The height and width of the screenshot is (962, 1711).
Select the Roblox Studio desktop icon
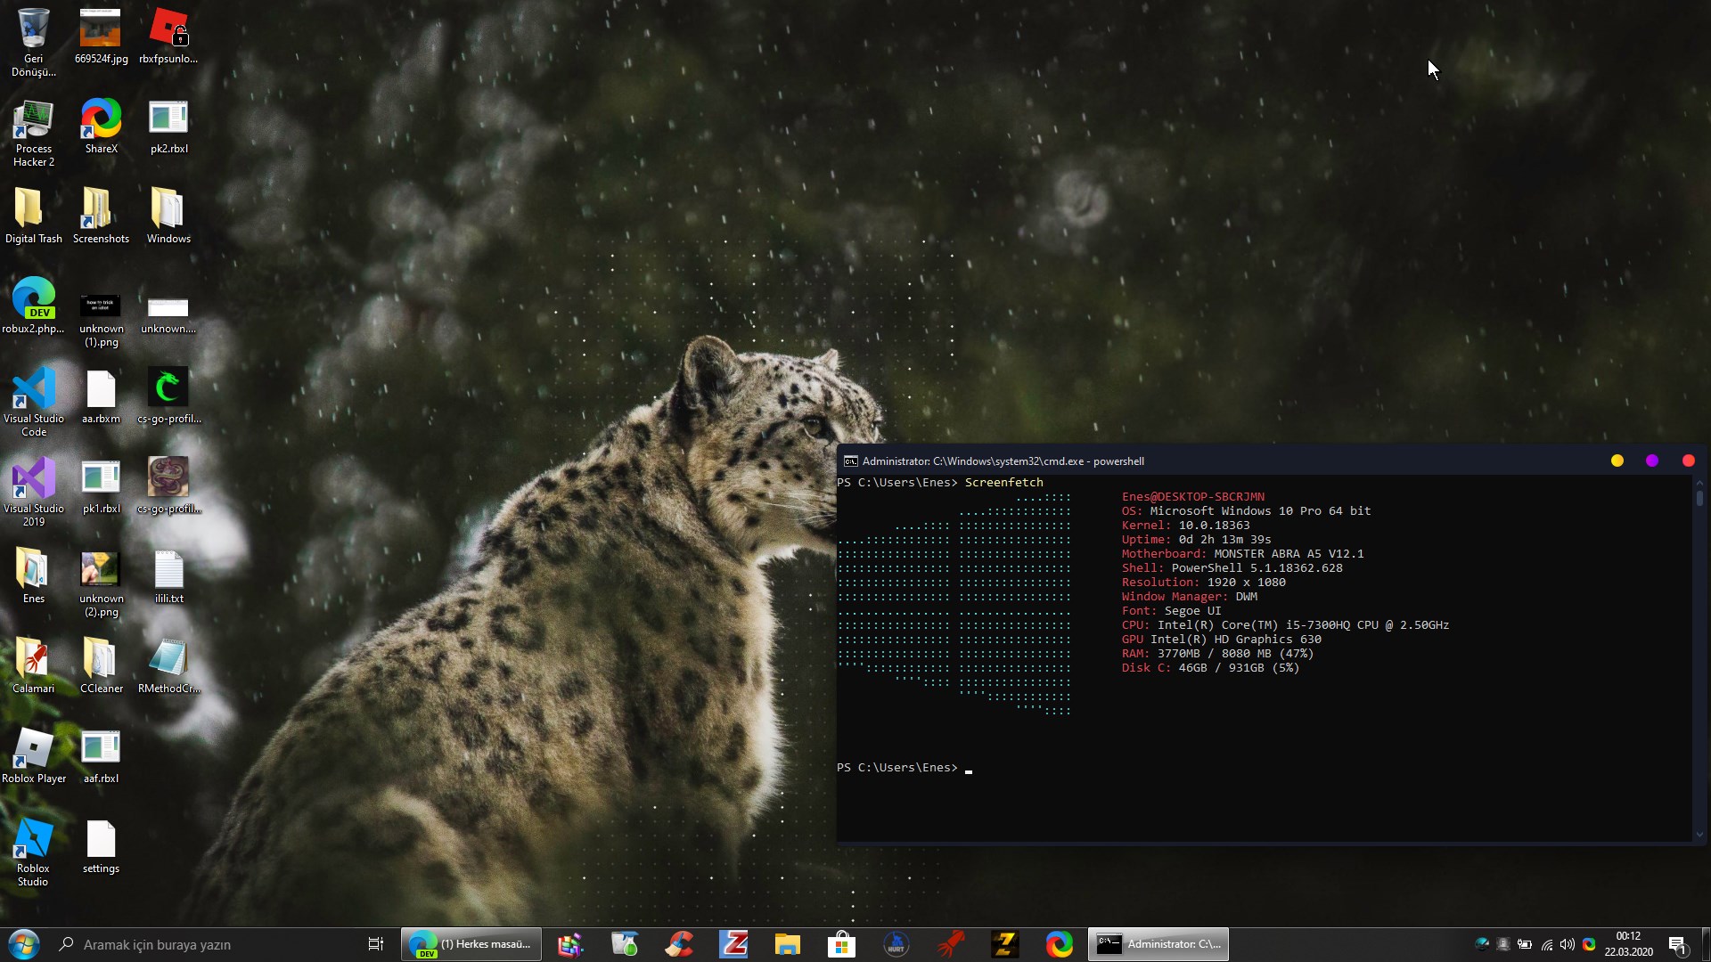tap(33, 839)
